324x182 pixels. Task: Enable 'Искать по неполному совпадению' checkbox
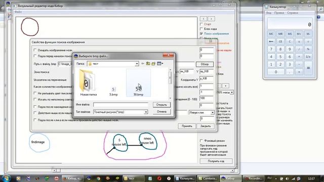[35, 99]
